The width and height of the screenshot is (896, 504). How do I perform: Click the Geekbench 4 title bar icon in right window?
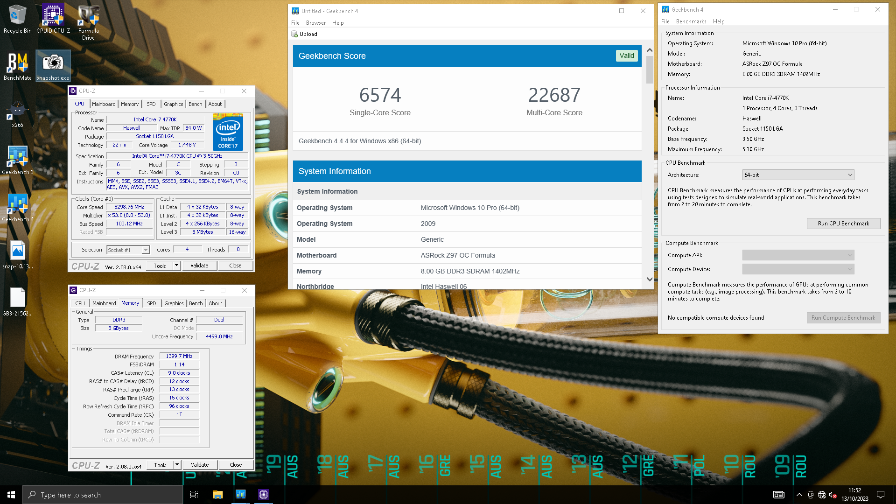(x=665, y=9)
